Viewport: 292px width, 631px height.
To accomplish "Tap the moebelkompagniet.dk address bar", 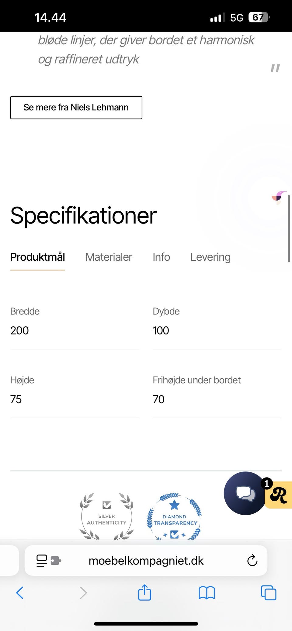I will [146, 561].
